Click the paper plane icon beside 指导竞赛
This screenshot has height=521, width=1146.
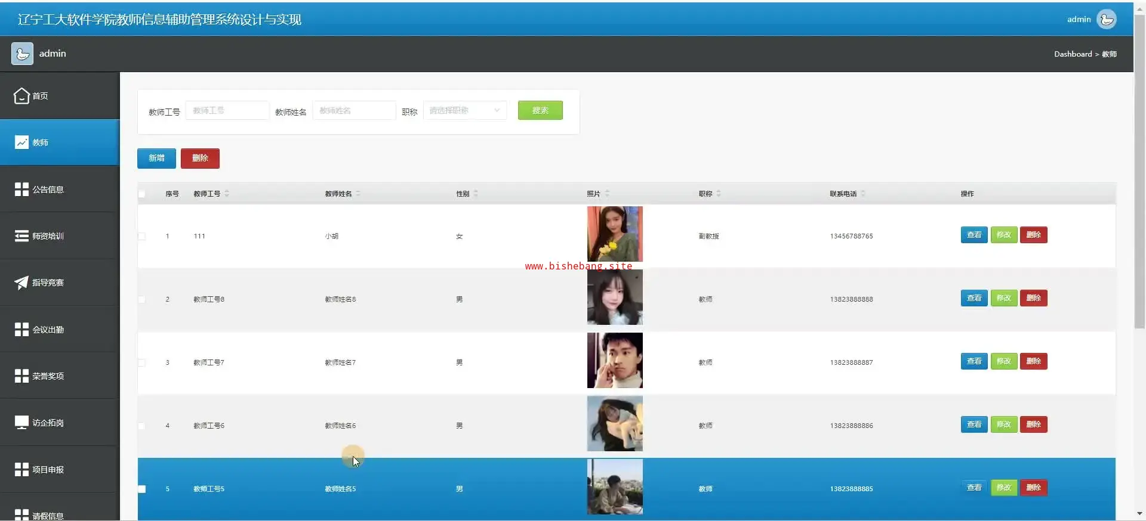21,283
